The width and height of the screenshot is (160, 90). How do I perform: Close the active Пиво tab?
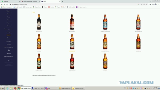[59, 1]
